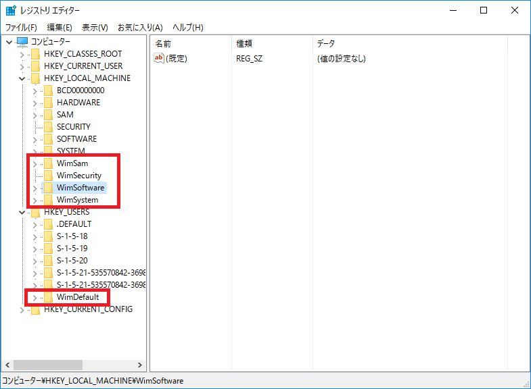The height and width of the screenshot is (389, 531).
Task: Expand the WimSoftware key arrow
Action: [x=34, y=188]
